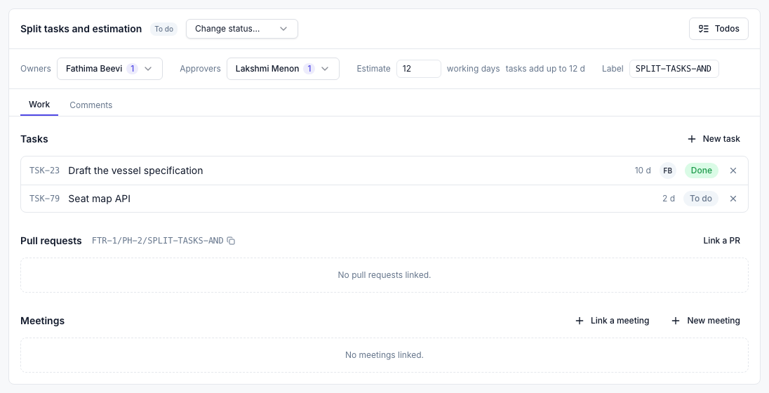Copy the branch name FTR-1/PH-2/SPLIT-TASKS-AND icon
769x393 pixels.
pos(231,241)
